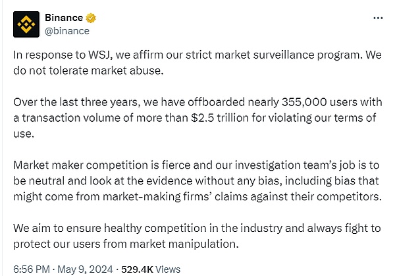Click the Binance profile avatar logo
The width and height of the screenshot is (395, 276).
point(26,24)
